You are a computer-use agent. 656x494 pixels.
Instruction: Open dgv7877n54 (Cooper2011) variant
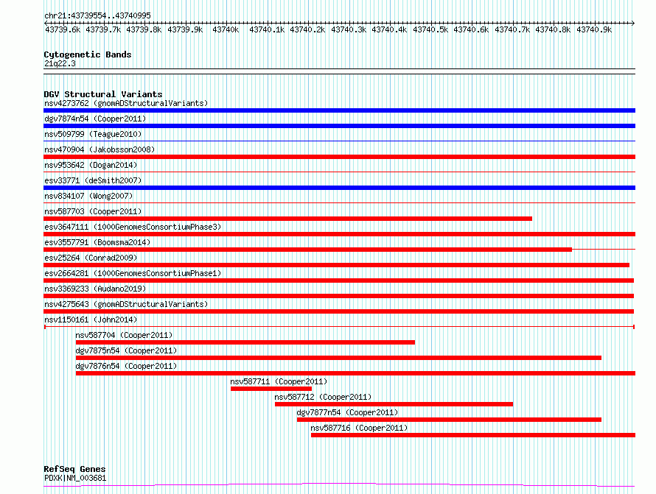347,412
